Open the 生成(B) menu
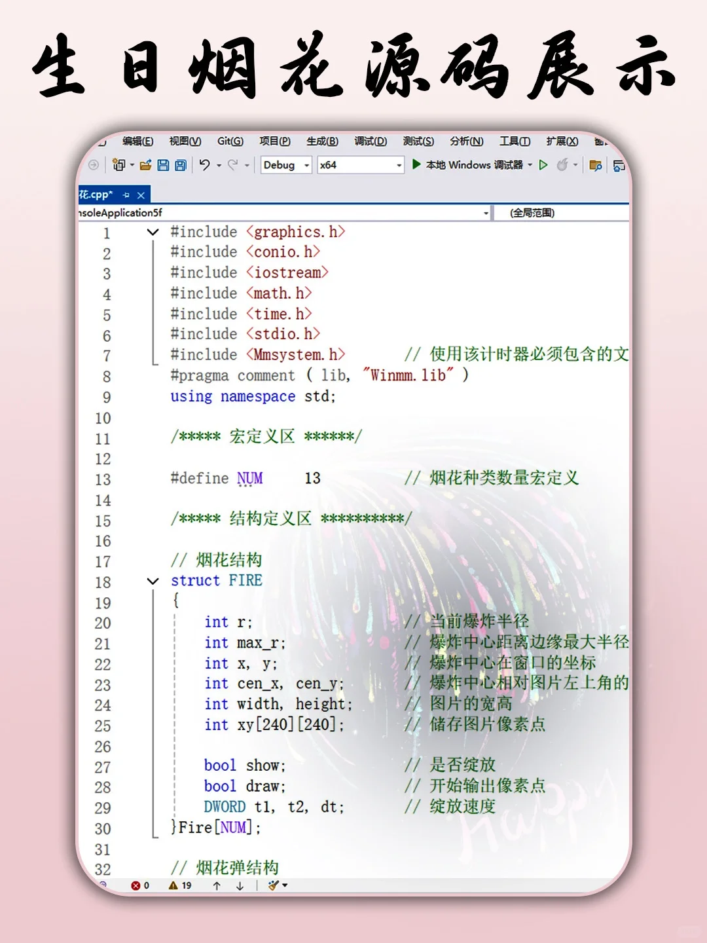The height and width of the screenshot is (943, 707). pyautogui.click(x=323, y=141)
